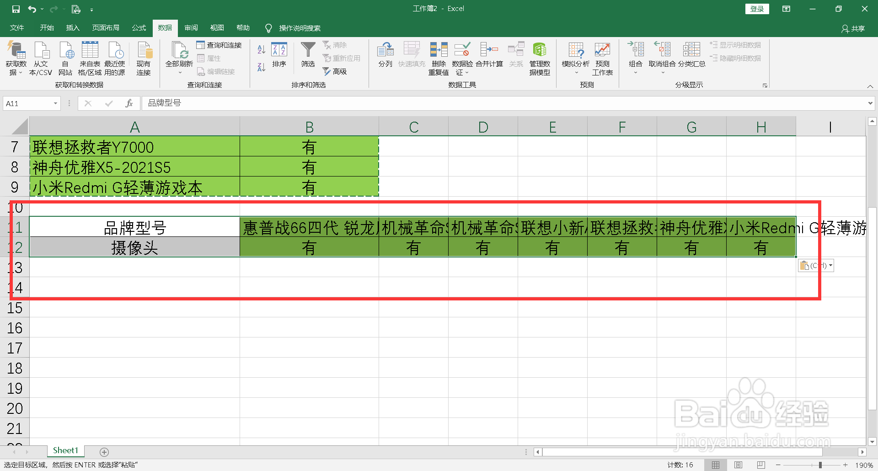The height and width of the screenshot is (471, 878).
Task: Open Queries & Connections (查询和连接)
Action: click(x=219, y=45)
